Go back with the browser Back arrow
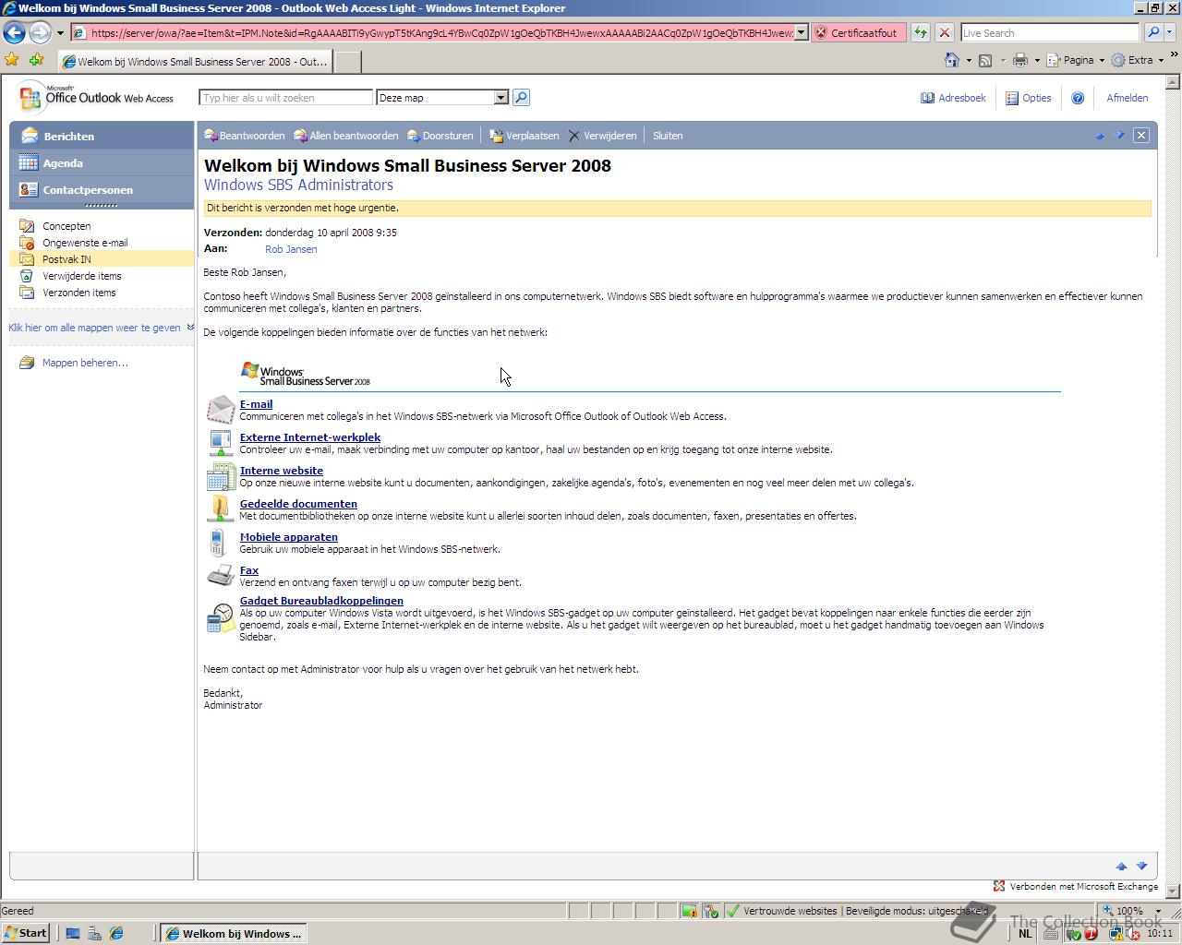Image resolution: width=1182 pixels, height=945 pixels. (14, 32)
